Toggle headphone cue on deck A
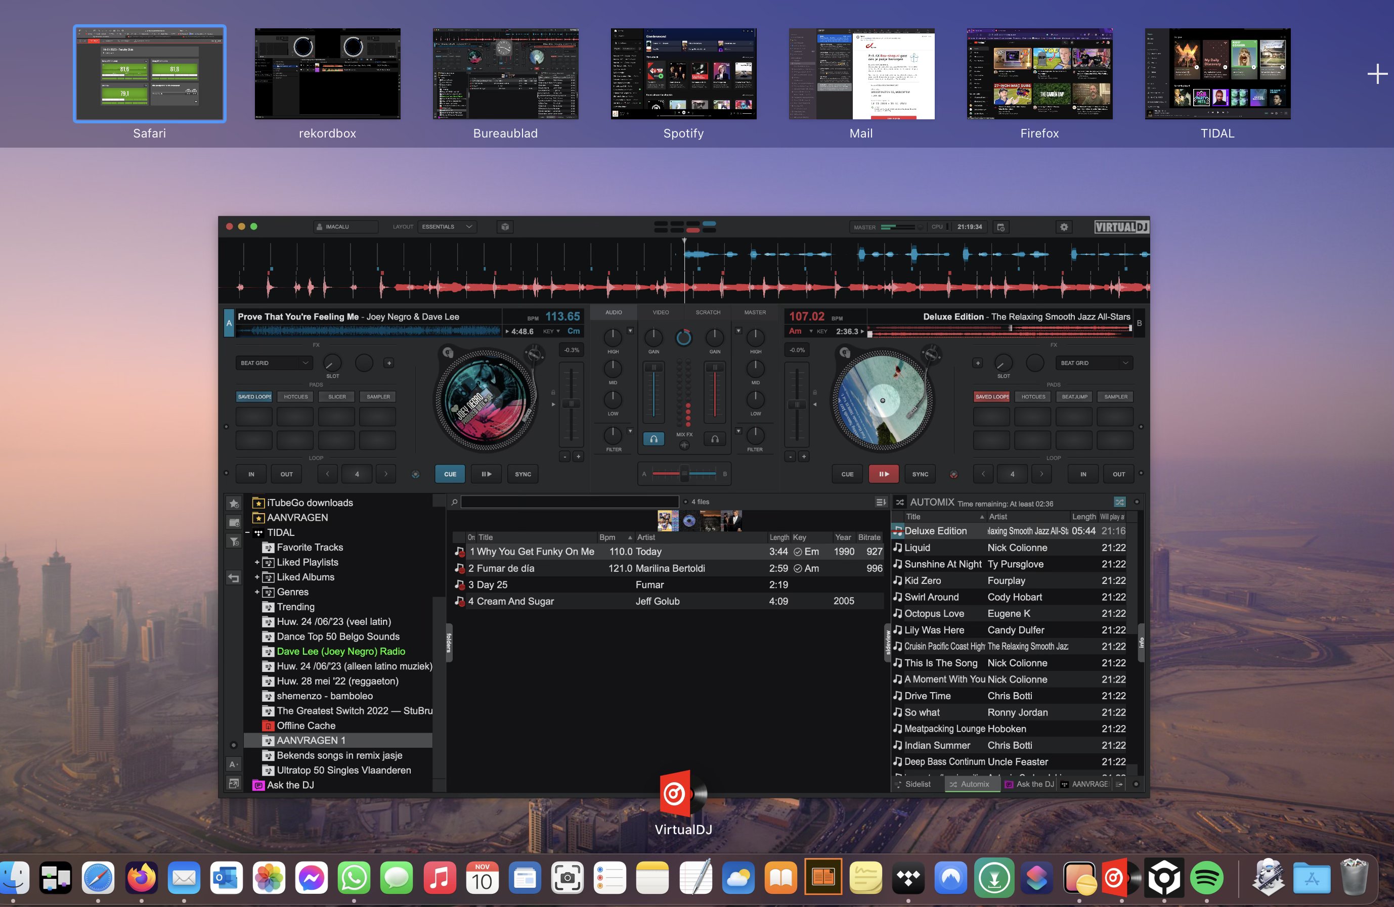 (653, 438)
